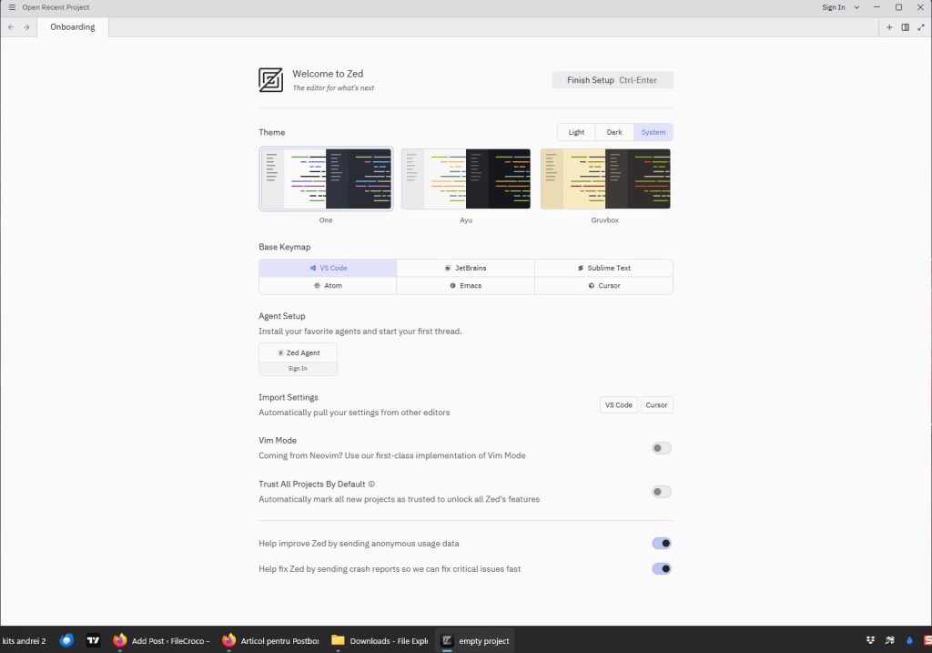Viewport: 932px width, 653px height.
Task: Click the new tab plus icon
Action: 889,27
